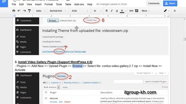Click Return to Themes page link
This screenshot has width=186, height=104.
pos(75,51)
